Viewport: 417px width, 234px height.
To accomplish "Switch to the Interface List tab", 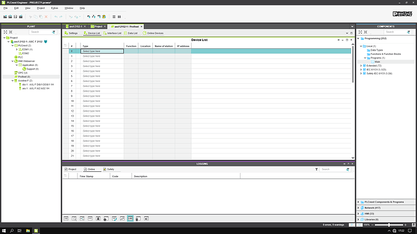I will tap(112, 33).
